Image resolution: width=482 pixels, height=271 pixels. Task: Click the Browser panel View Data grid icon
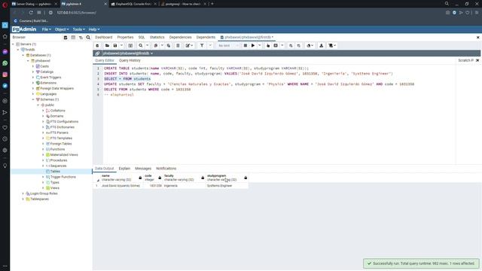(73, 38)
